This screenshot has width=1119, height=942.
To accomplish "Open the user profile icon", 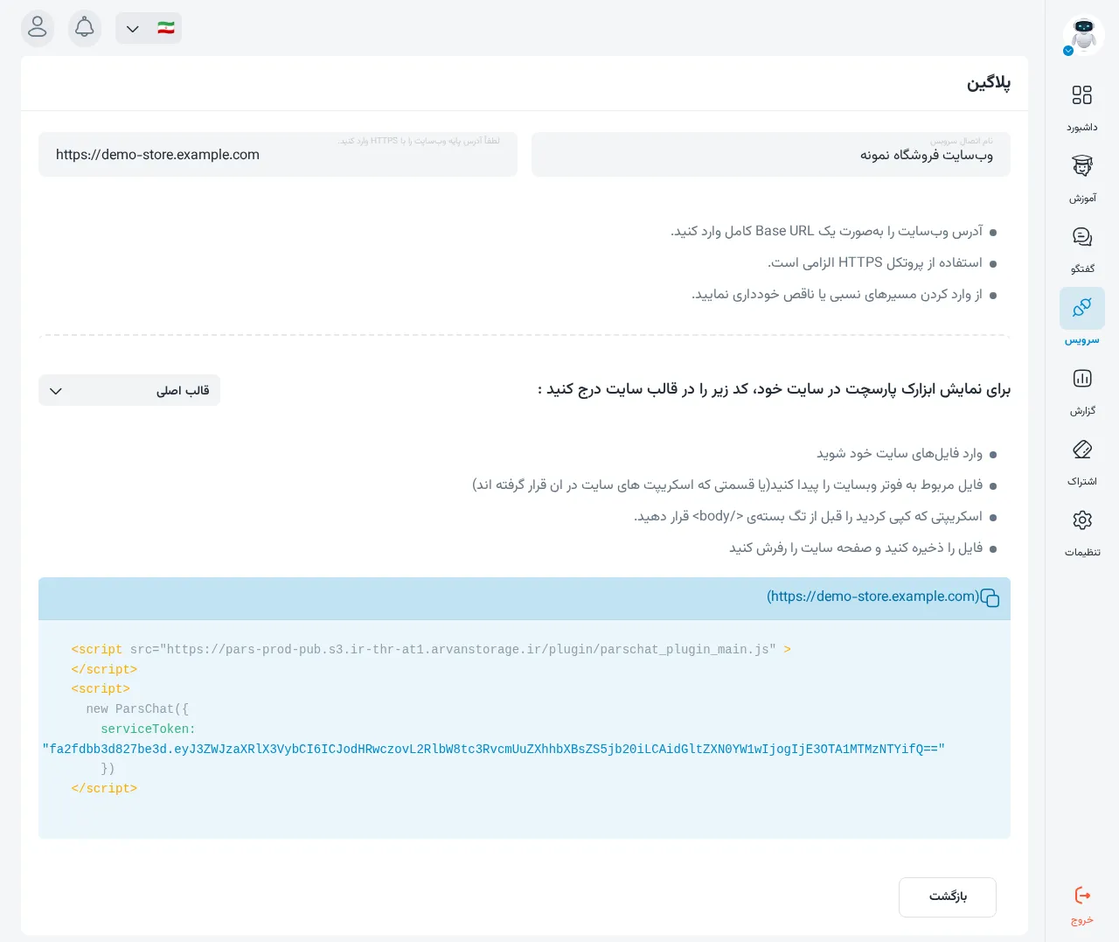I will tap(38, 28).
